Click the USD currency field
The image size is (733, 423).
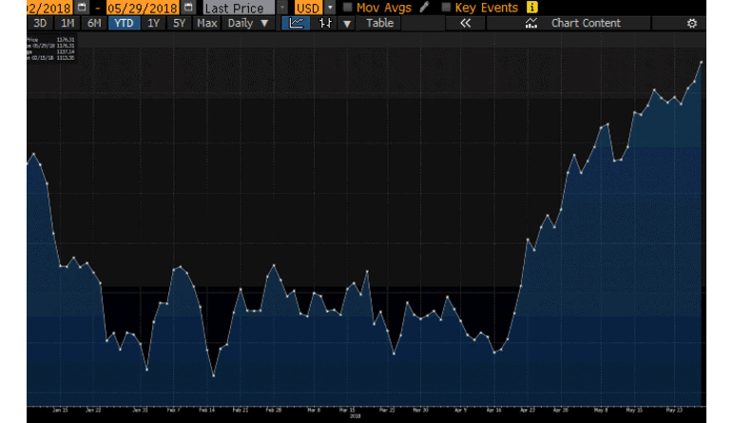pyautogui.click(x=308, y=8)
